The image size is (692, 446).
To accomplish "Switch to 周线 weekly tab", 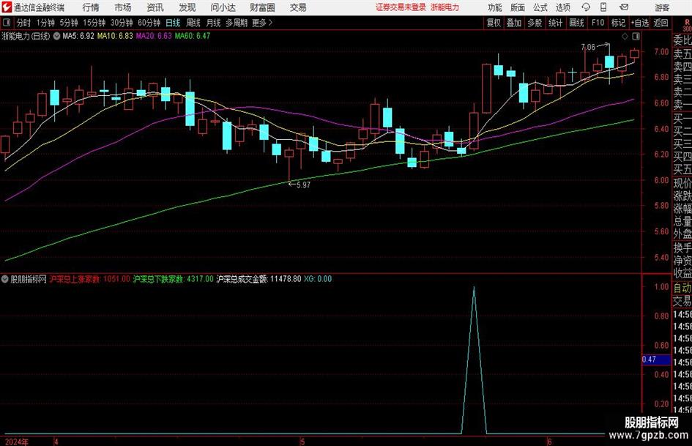I will pyautogui.click(x=193, y=23).
